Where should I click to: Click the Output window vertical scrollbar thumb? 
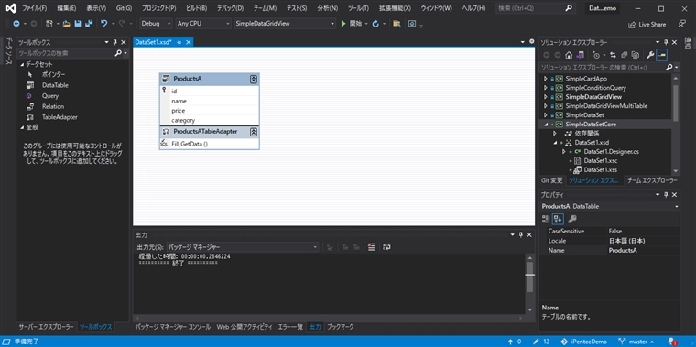(x=529, y=277)
